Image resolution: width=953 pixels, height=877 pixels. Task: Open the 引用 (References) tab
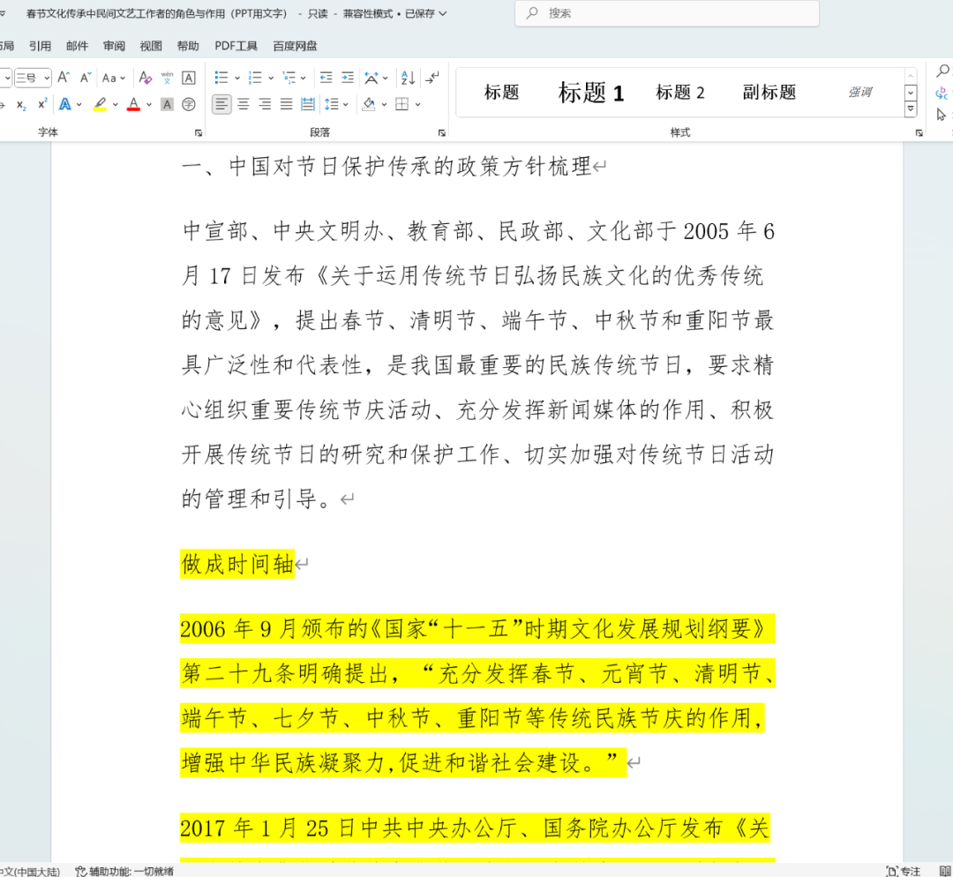(x=40, y=46)
